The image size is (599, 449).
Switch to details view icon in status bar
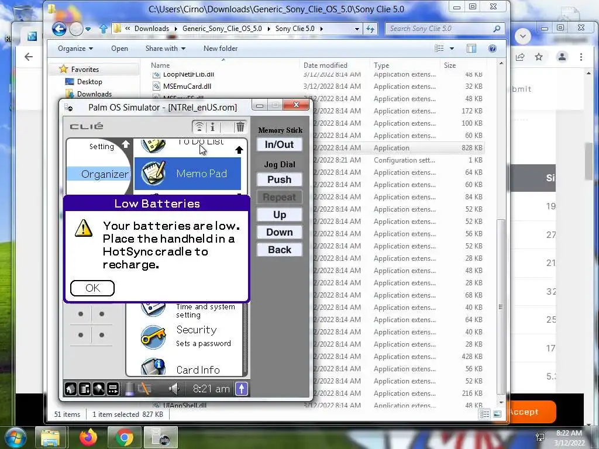484,415
